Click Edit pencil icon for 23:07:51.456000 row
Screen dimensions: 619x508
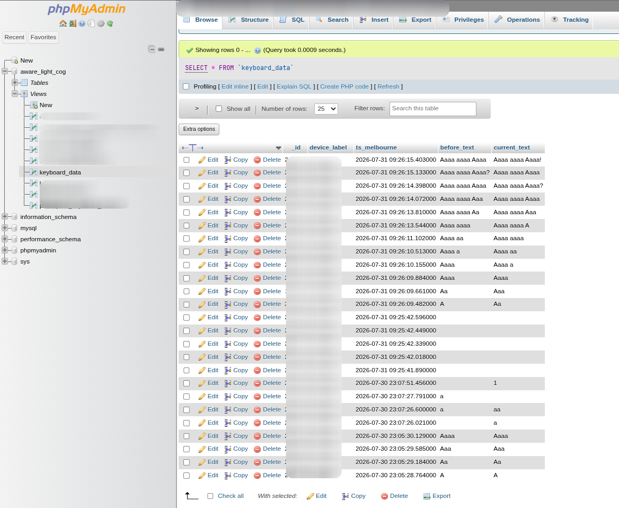click(x=202, y=383)
